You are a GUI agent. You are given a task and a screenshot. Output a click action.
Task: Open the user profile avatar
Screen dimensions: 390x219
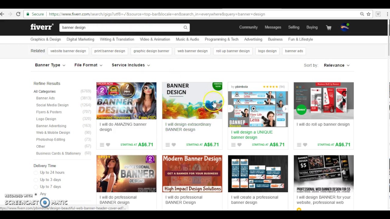(345, 27)
